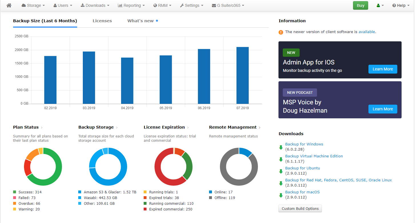Open the 'available' client software link
Screen dimensions: 415x223
(367, 32)
